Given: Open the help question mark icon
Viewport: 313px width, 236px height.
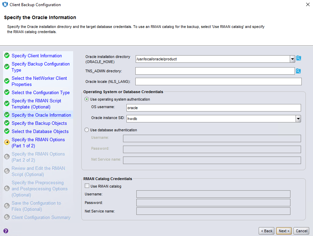Looking at the screenshot, I should [x=6, y=231].
